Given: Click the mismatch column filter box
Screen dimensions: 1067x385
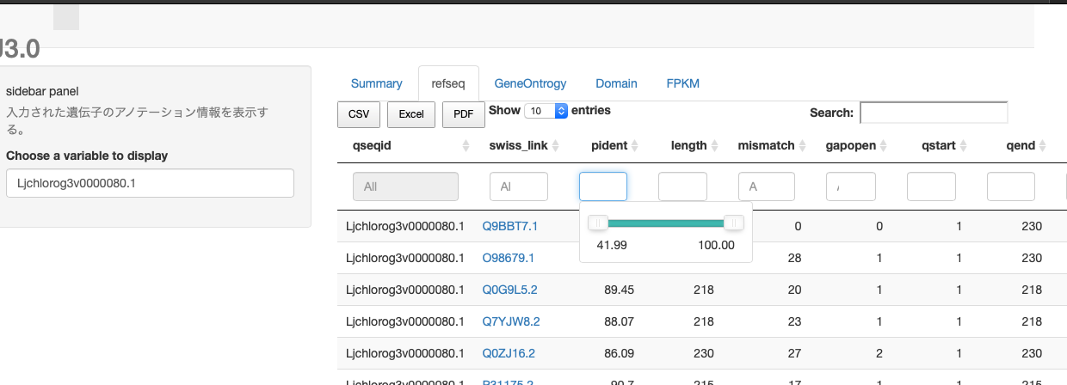Looking at the screenshot, I should pos(767,186).
